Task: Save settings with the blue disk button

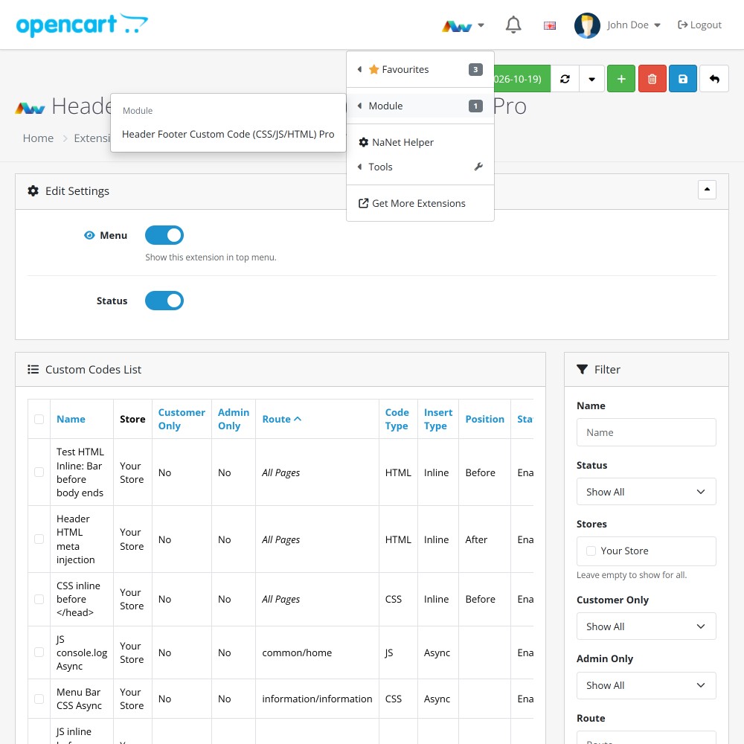Action: coord(683,79)
